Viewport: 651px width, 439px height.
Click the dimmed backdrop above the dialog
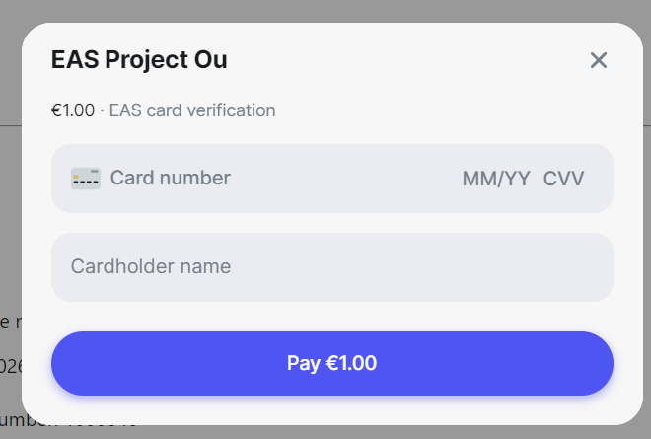(x=325, y=10)
